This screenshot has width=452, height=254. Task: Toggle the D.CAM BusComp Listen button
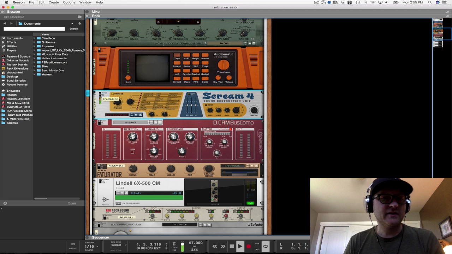[x=132, y=152]
